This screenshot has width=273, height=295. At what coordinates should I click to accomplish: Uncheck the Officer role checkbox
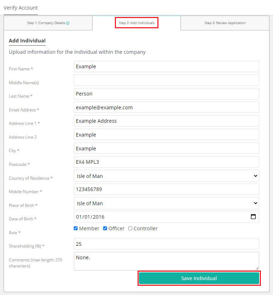click(x=105, y=228)
